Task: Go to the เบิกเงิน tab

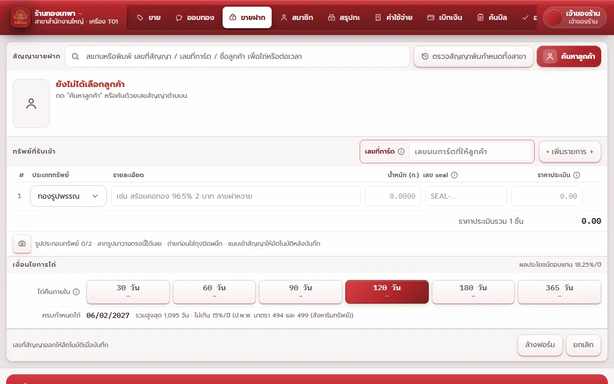Action: [445, 17]
